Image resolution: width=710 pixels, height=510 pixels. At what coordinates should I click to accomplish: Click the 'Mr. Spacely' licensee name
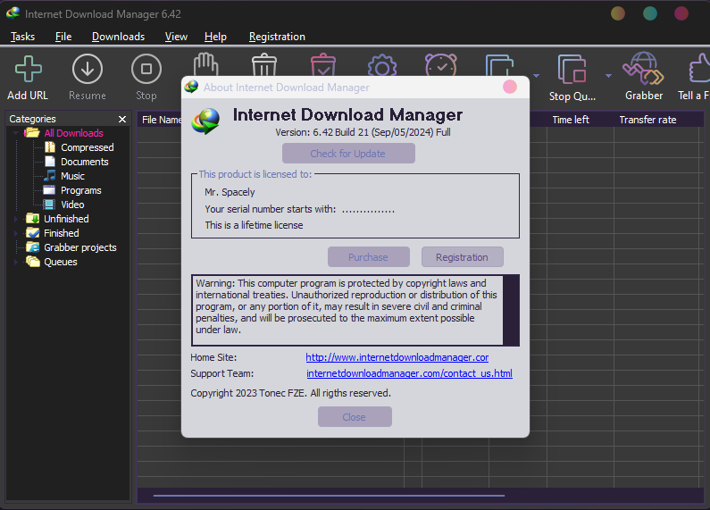point(230,192)
